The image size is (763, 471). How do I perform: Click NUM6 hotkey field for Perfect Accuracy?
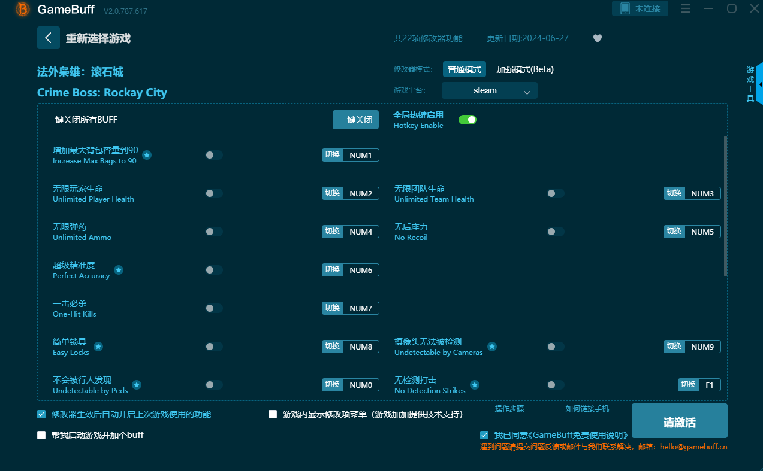click(361, 270)
